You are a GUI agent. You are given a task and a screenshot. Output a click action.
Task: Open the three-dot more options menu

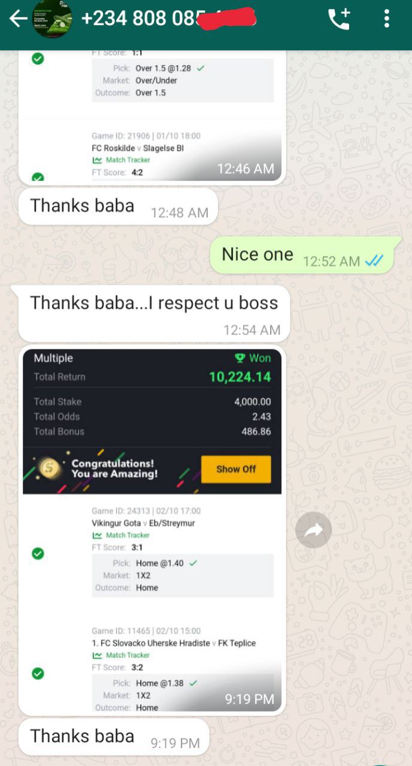point(387,19)
